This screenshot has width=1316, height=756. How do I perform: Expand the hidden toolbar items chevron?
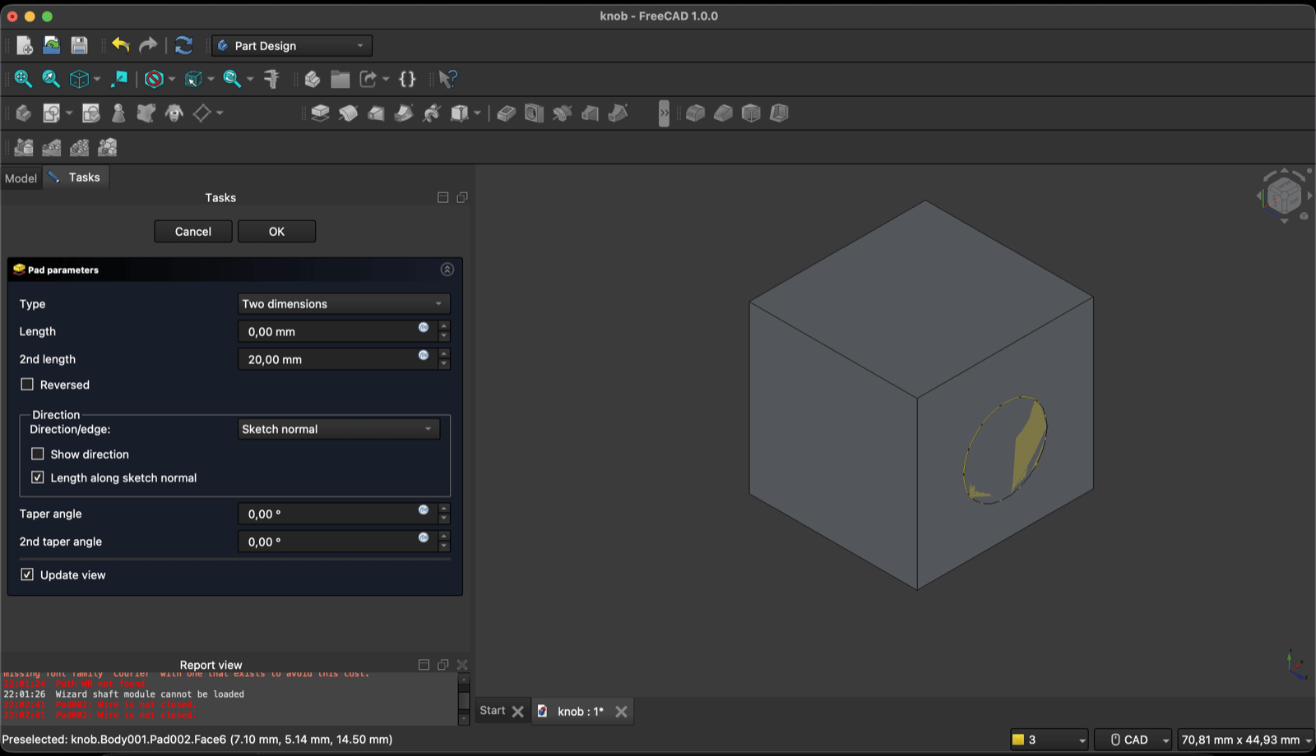664,113
